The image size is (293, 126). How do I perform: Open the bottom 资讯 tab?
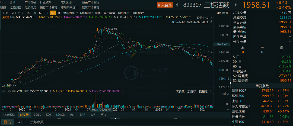click(8, 122)
